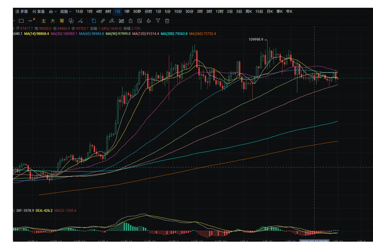
Task: Click the MACD:-1305.4 value label
Action: point(65,211)
